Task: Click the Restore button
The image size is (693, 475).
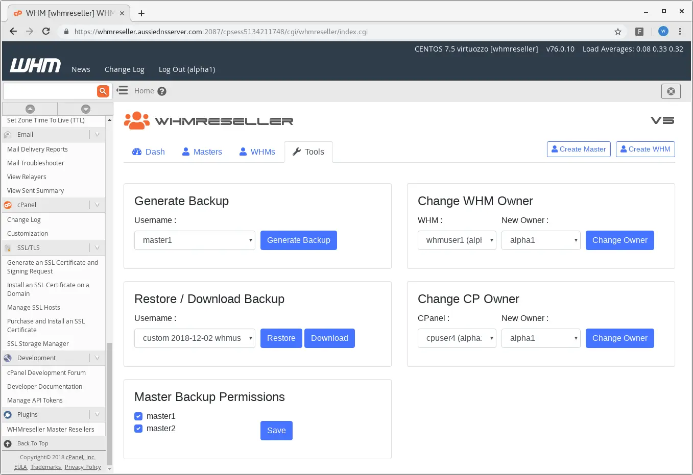Action: point(281,338)
